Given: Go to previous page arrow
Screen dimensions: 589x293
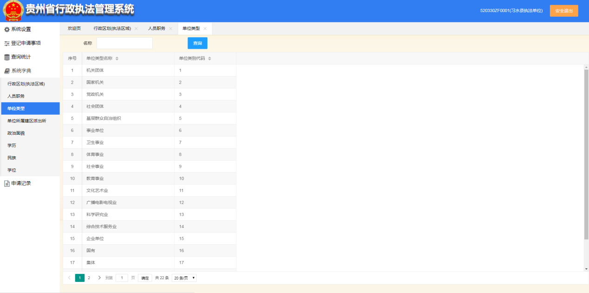Looking at the screenshot, I should [70, 278].
